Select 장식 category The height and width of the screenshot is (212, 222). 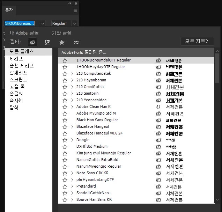(29, 107)
